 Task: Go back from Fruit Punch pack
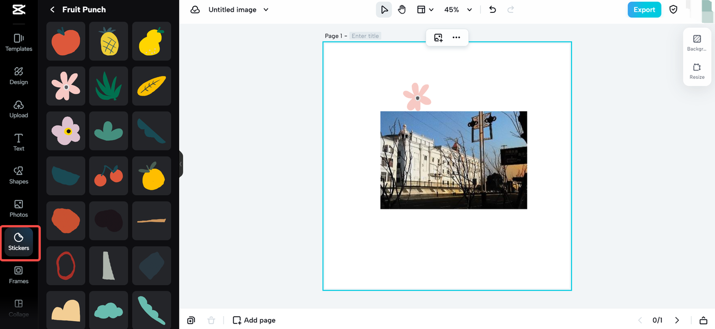point(53,9)
